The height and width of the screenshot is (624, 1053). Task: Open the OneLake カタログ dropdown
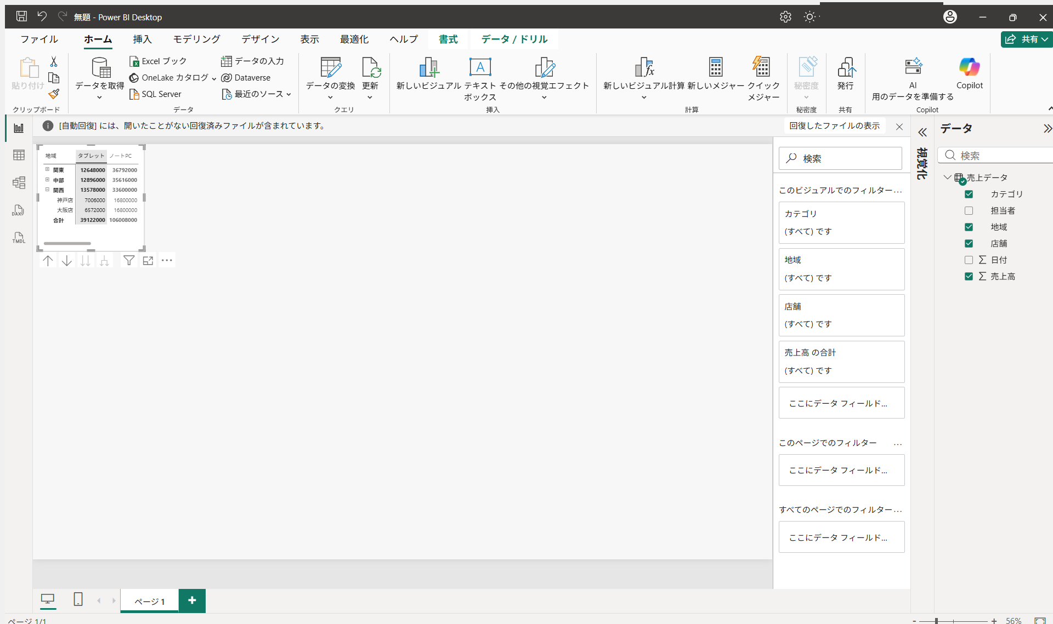[214, 78]
